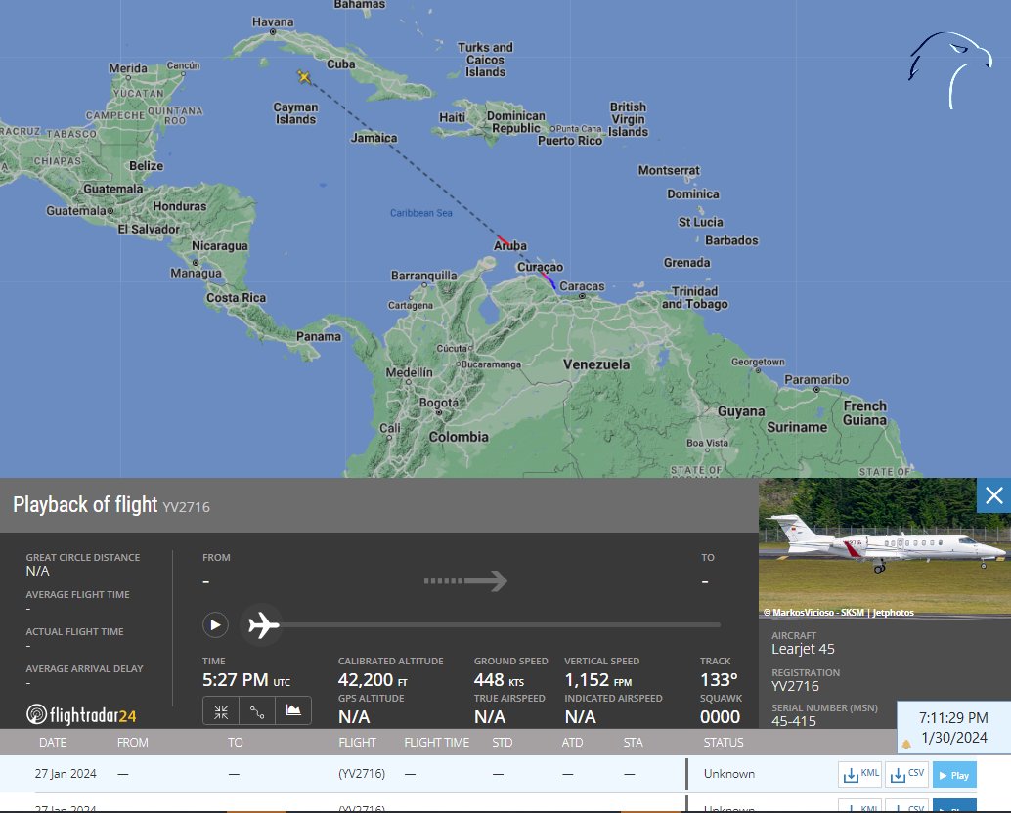Click the aircraft type 'Learjet 45'
Screen dimensions: 1011x813
pos(804,649)
